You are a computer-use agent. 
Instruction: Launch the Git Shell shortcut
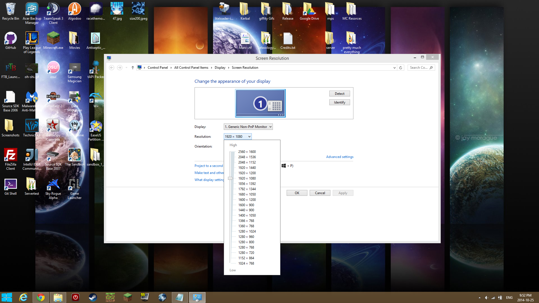pos(10,187)
